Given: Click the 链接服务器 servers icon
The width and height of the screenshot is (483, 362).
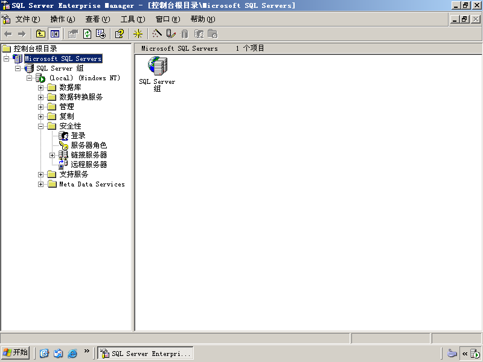Looking at the screenshot, I should click(63, 155).
